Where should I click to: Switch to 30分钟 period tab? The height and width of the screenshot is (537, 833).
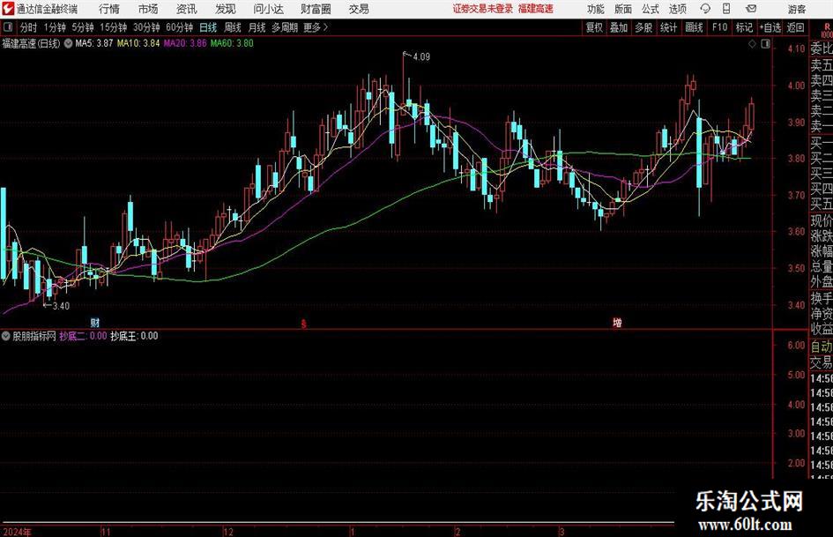pos(146,27)
